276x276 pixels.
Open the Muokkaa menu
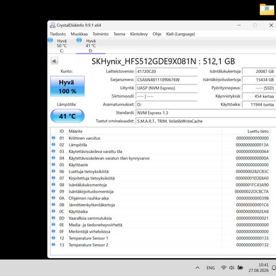click(79, 34)
